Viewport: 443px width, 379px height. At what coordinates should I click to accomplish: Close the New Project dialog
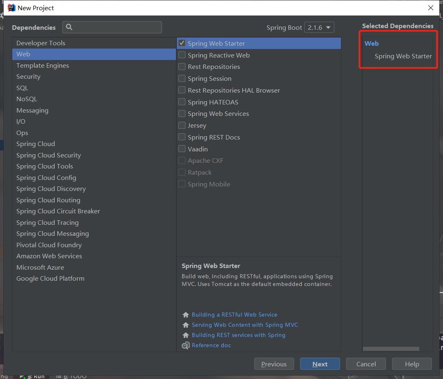tap(431, 8)
